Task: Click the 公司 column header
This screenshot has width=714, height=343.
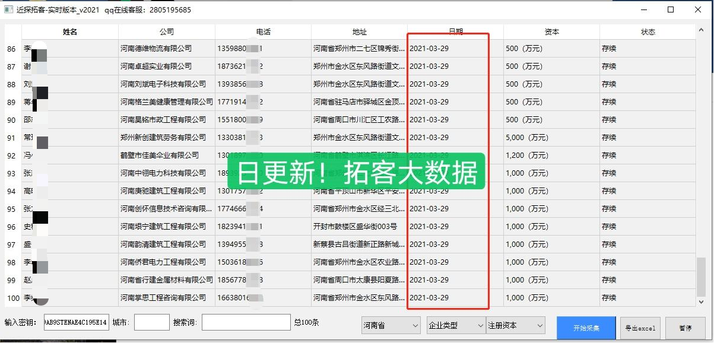Action: pos(167,32)
